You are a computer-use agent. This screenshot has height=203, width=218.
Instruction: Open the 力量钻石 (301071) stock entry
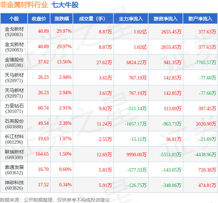coord(14,108)
